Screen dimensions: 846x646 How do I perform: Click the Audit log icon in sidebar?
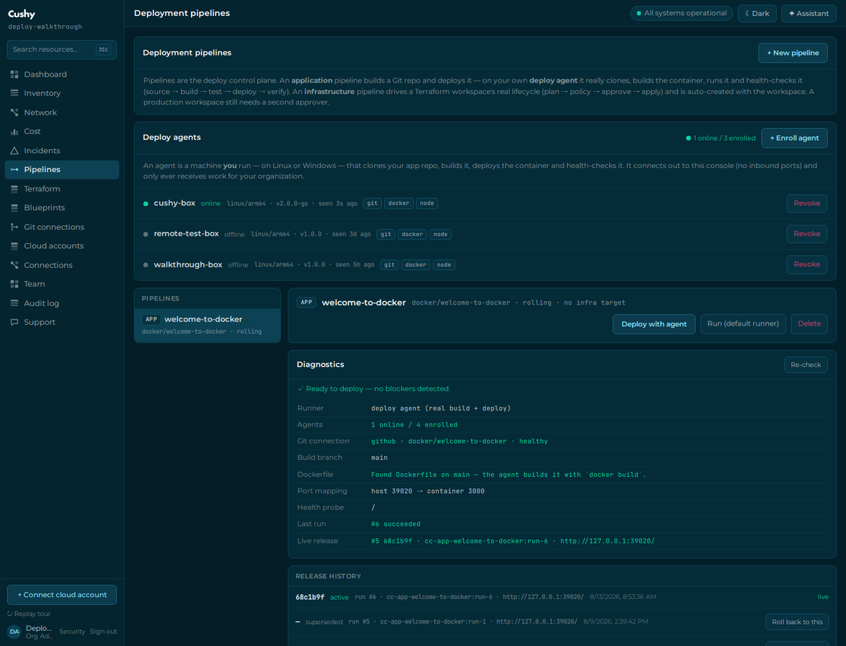15,303
